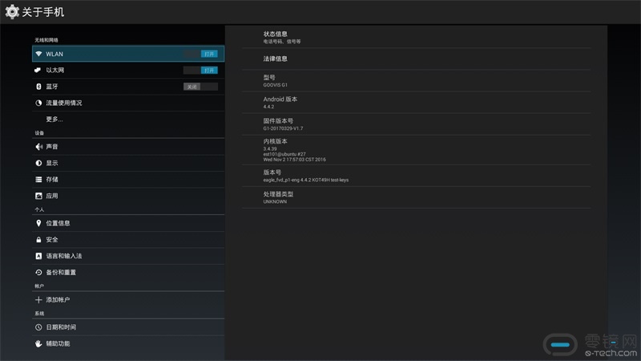641x361 pixels.
Task: Select Apps (应用) in settings list
Action: click(52, 196)
